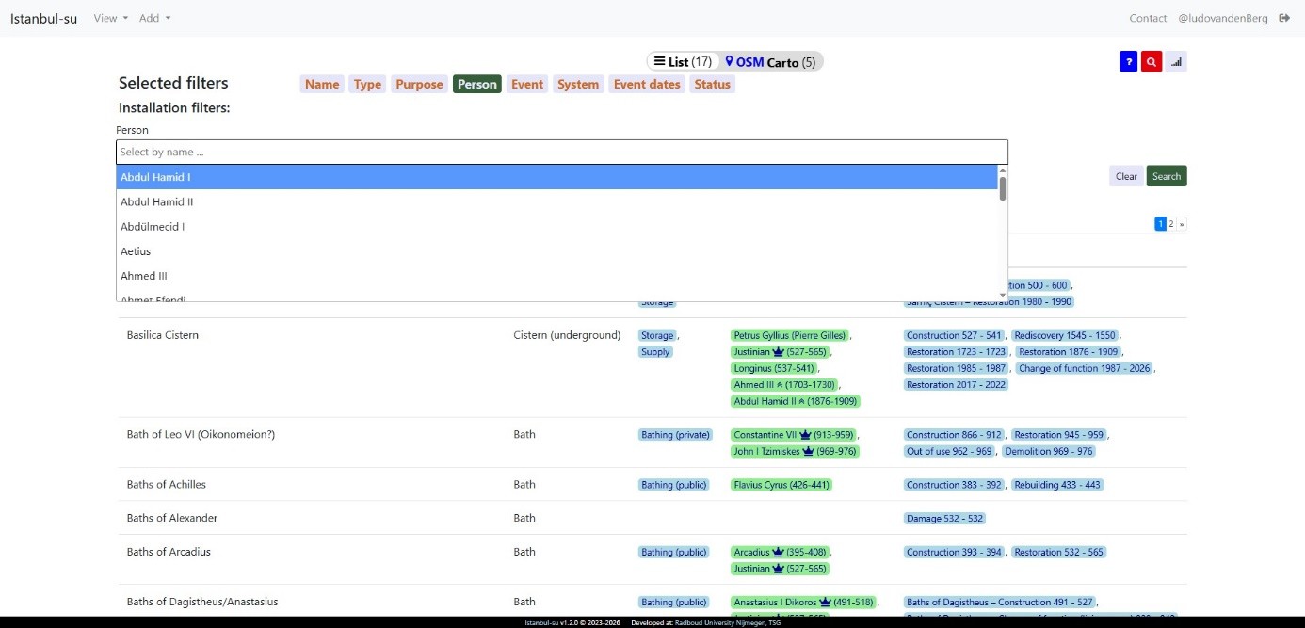Focus the Select by name input field
This screenshot has height=628, width=1305.
point(562,152)
